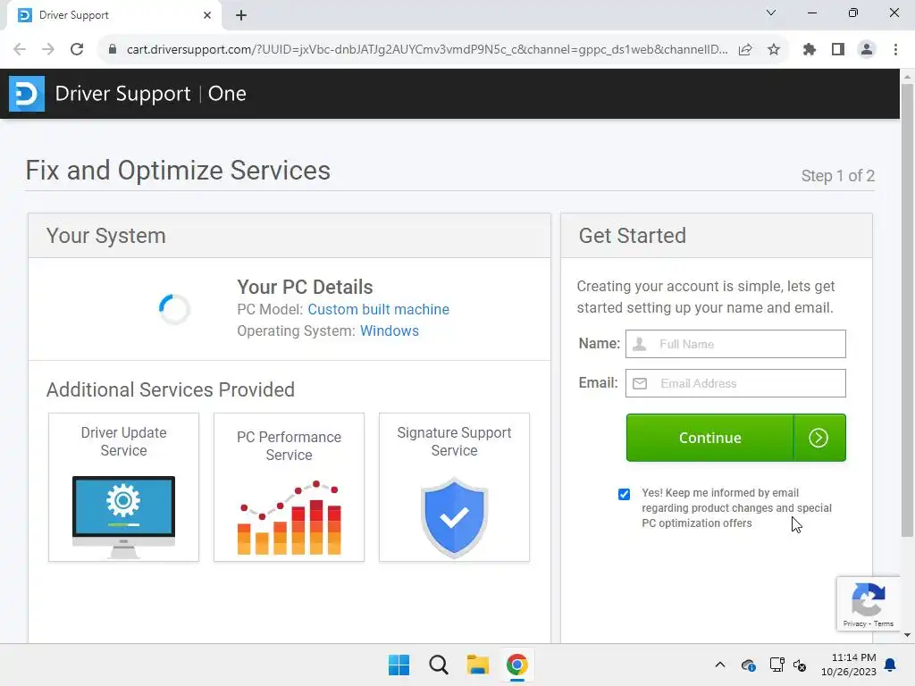Image resolution: width=915 pixels, height=686 pixels.
Task: Uncheck the keep me informed checkbox
Action: (x=624, y=494)
